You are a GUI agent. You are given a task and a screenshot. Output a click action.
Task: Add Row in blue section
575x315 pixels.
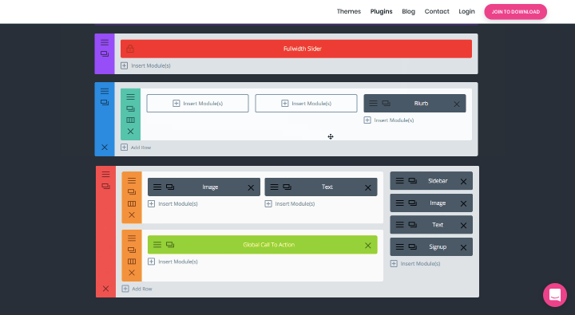pyautogui.click(x=136, y=148)
